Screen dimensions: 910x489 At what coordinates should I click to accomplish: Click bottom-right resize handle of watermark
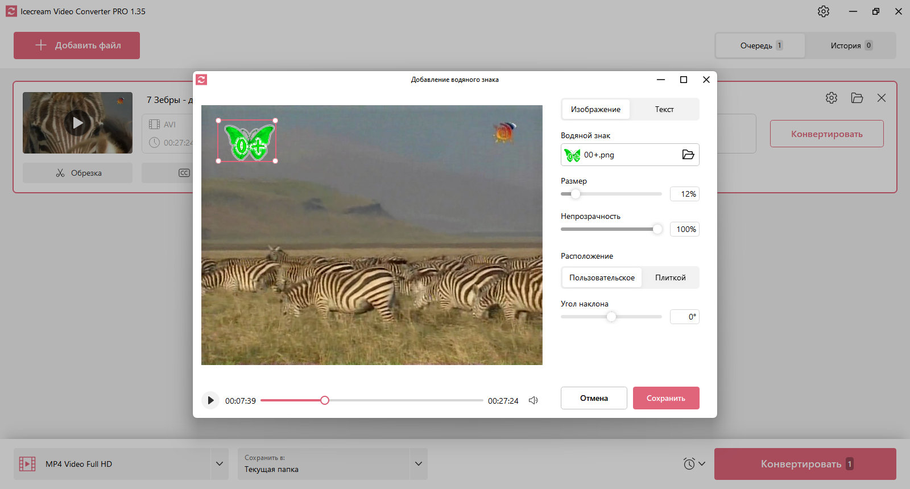[x=275, y=161]
